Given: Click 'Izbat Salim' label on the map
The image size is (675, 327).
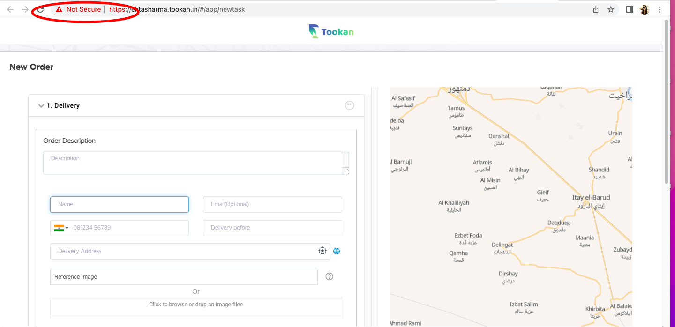Looking at the screenshot, I should tap(524, 305).
